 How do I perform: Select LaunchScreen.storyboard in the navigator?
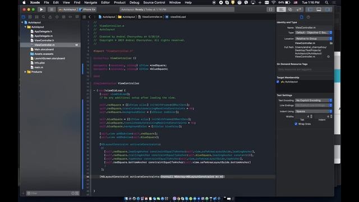[x=49, y=58]
